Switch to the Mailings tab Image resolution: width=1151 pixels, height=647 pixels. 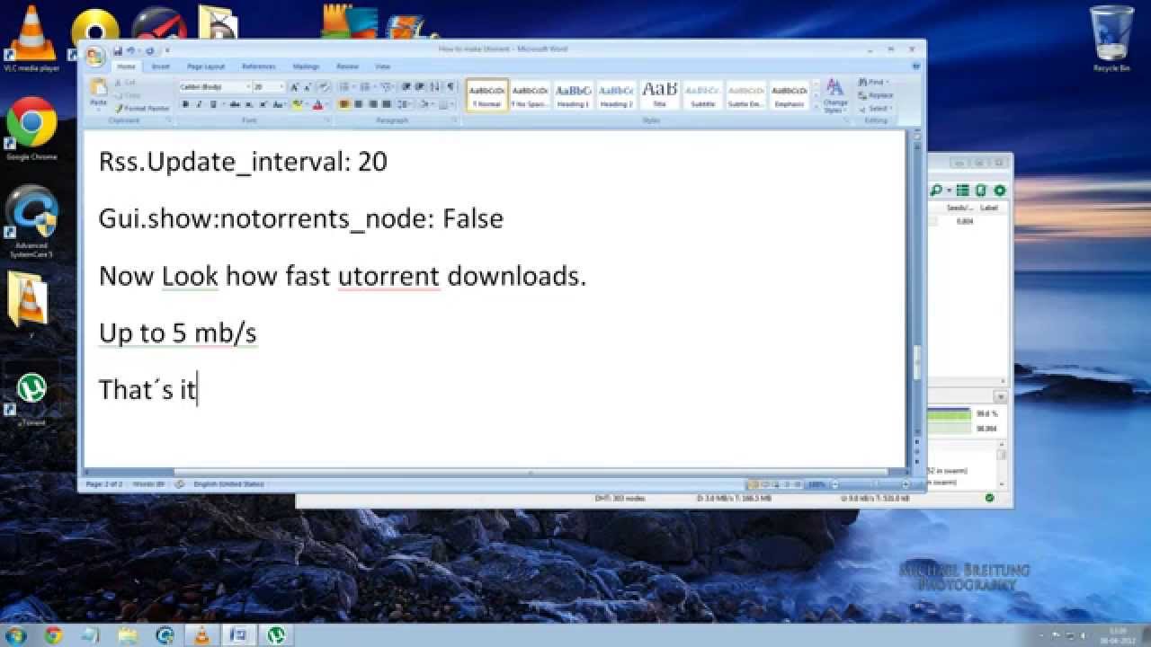pyautogui.click(x=306, y=66)
